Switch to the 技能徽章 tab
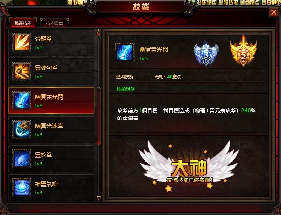Image resolution: width=281 pixels, height=215 pixels. point(55,23)
